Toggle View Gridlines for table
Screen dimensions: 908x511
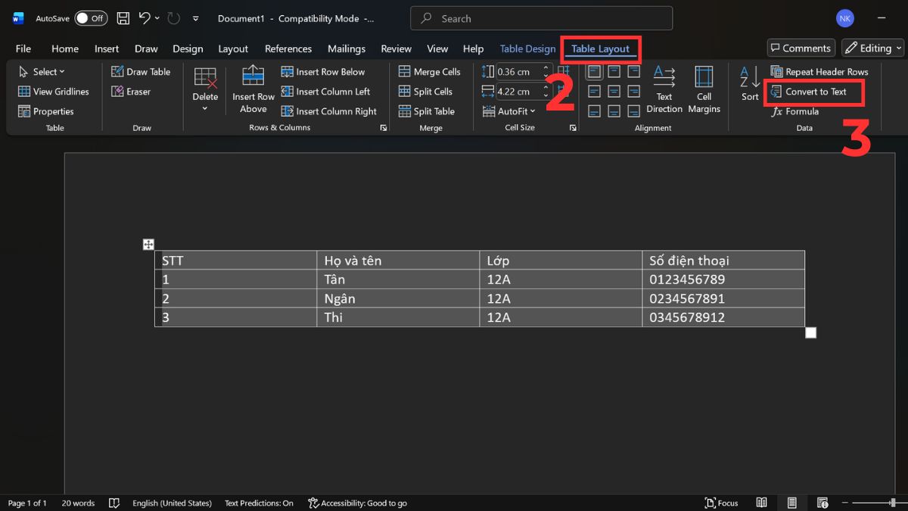coord(53,92)
